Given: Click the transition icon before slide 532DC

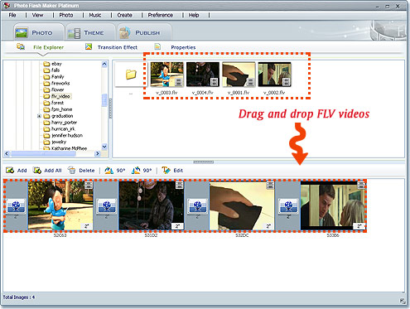Looking at the screenshot, I should (x=198, y=206).
